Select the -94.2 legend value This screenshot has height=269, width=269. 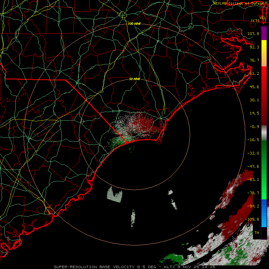point(253,206)
